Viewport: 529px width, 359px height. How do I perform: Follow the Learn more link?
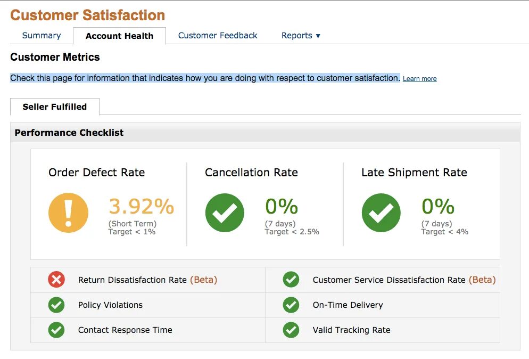tap(419, 79)
